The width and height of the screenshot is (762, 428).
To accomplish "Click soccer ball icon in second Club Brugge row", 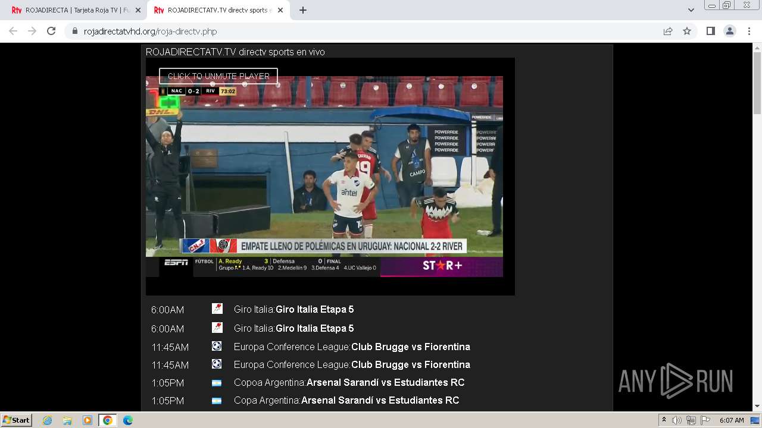I will coord(217,363).
